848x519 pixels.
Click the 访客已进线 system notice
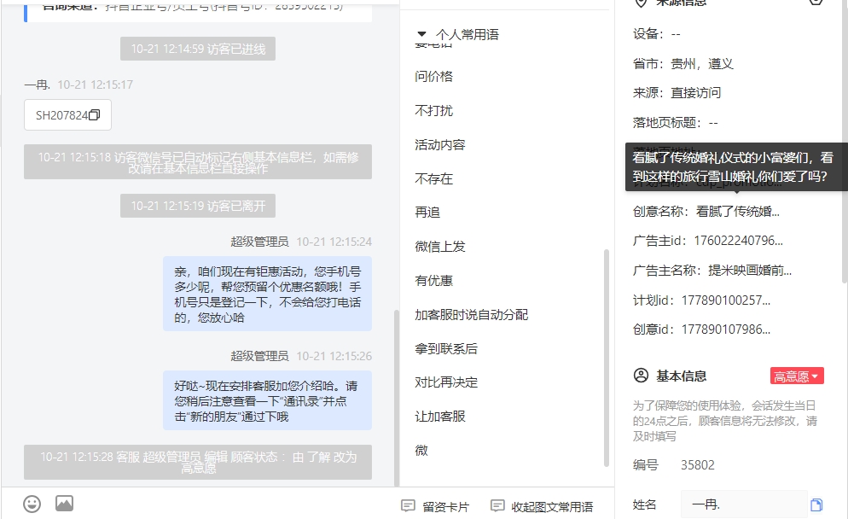pyautogui.click(x=198, y=49)
